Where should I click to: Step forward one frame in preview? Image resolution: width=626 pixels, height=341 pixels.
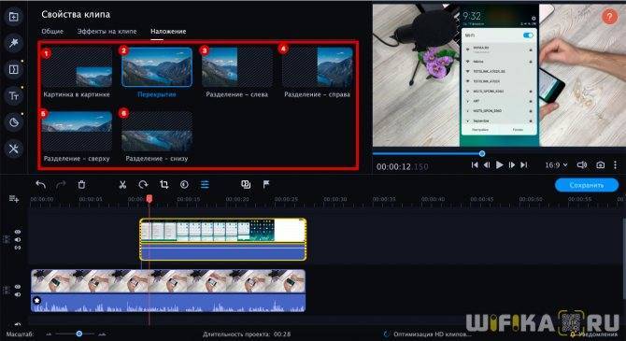[512, 165]
